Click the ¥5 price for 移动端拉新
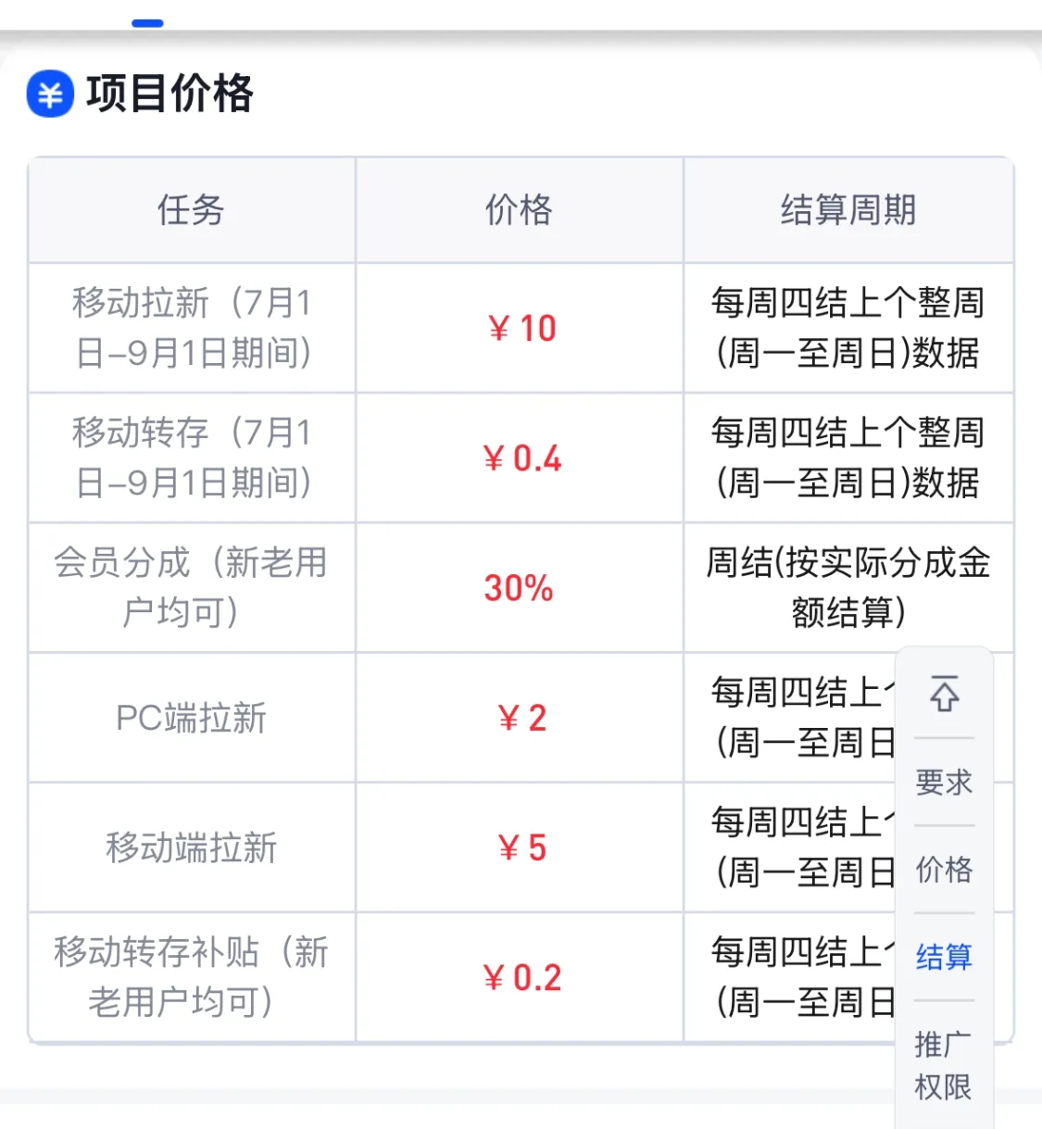The image size is (1042, 1129). point(519,847)
